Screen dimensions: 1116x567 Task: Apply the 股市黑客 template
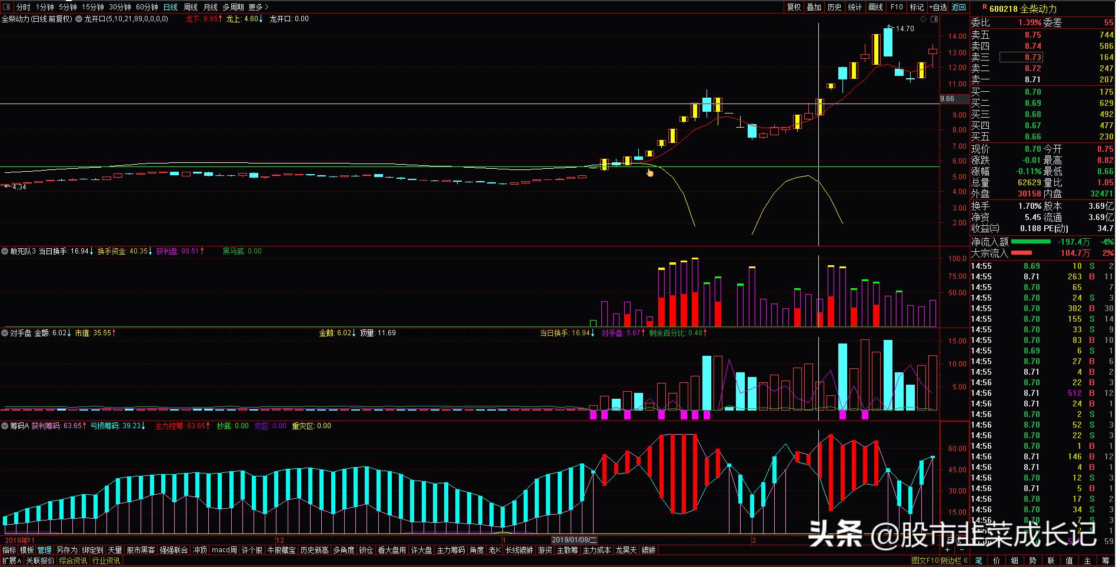(x=141, y=550)
